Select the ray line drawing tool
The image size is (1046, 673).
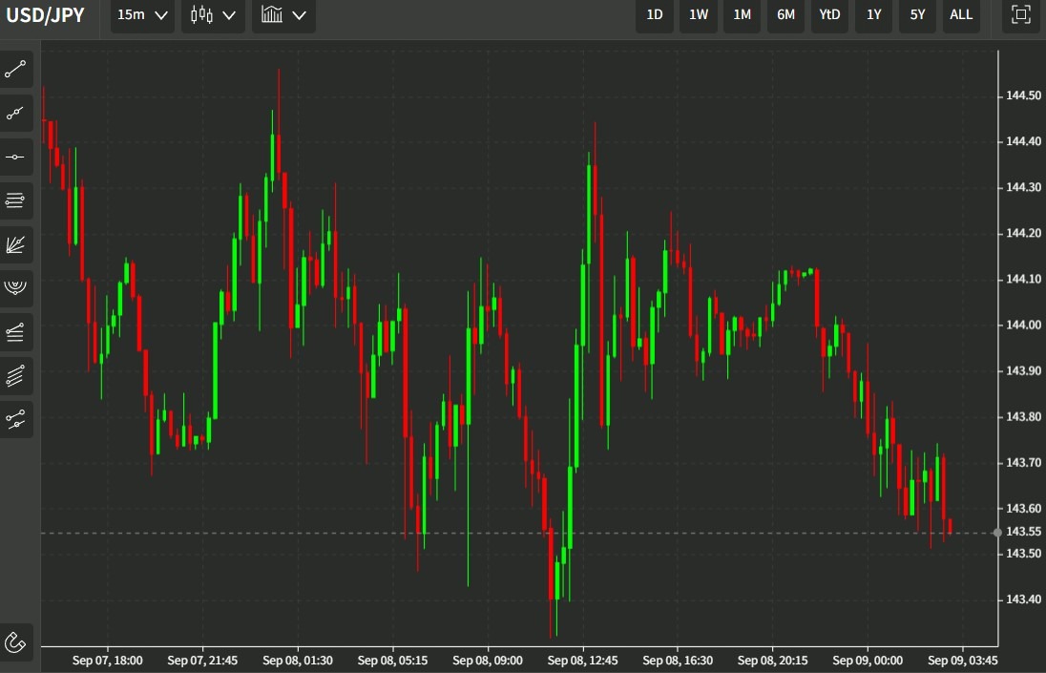tap(16, 114)
